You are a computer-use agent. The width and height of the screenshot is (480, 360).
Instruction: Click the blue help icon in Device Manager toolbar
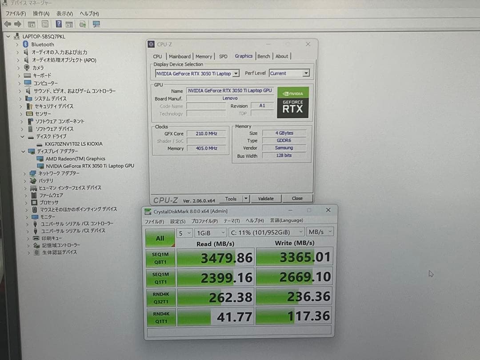59,24
